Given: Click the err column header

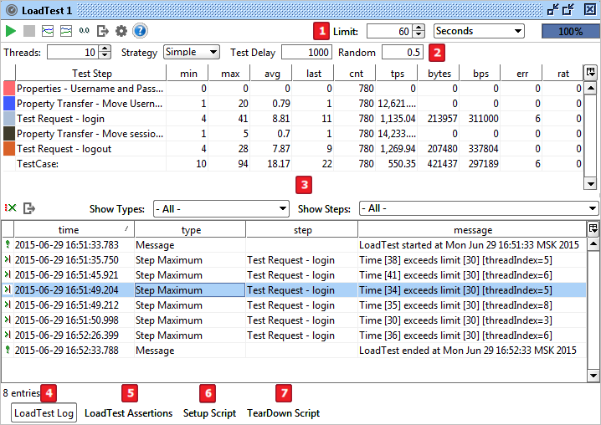Looking at the screenshot, I should click(x=522, y=73).
